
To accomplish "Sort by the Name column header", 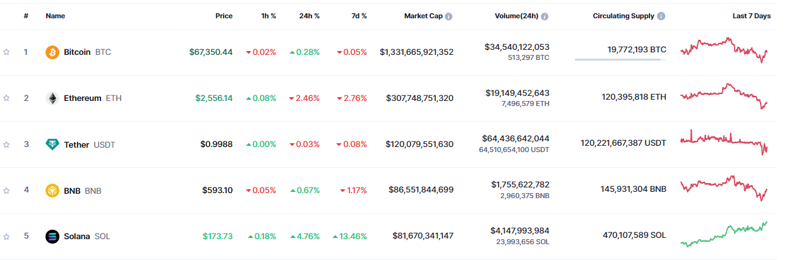I will pos(56,16).
